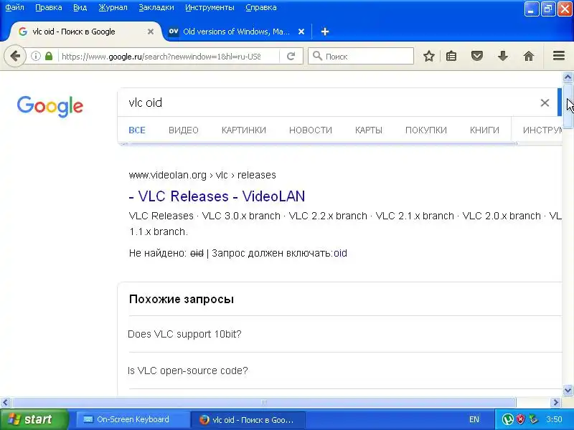Click the green padlock security icon
574x430 pixels.
pos(49,57)
